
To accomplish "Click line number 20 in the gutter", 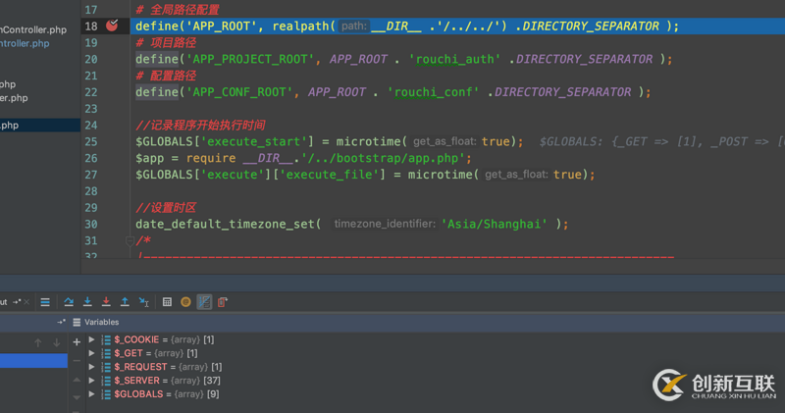I will pos(91,59).
